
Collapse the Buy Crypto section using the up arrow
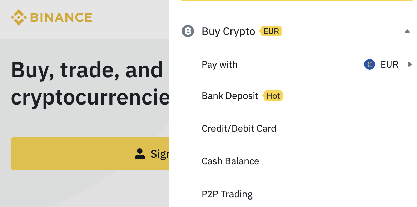point(407,31)
